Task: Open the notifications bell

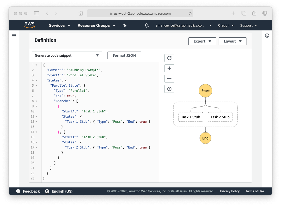Action: coord(147,26)
